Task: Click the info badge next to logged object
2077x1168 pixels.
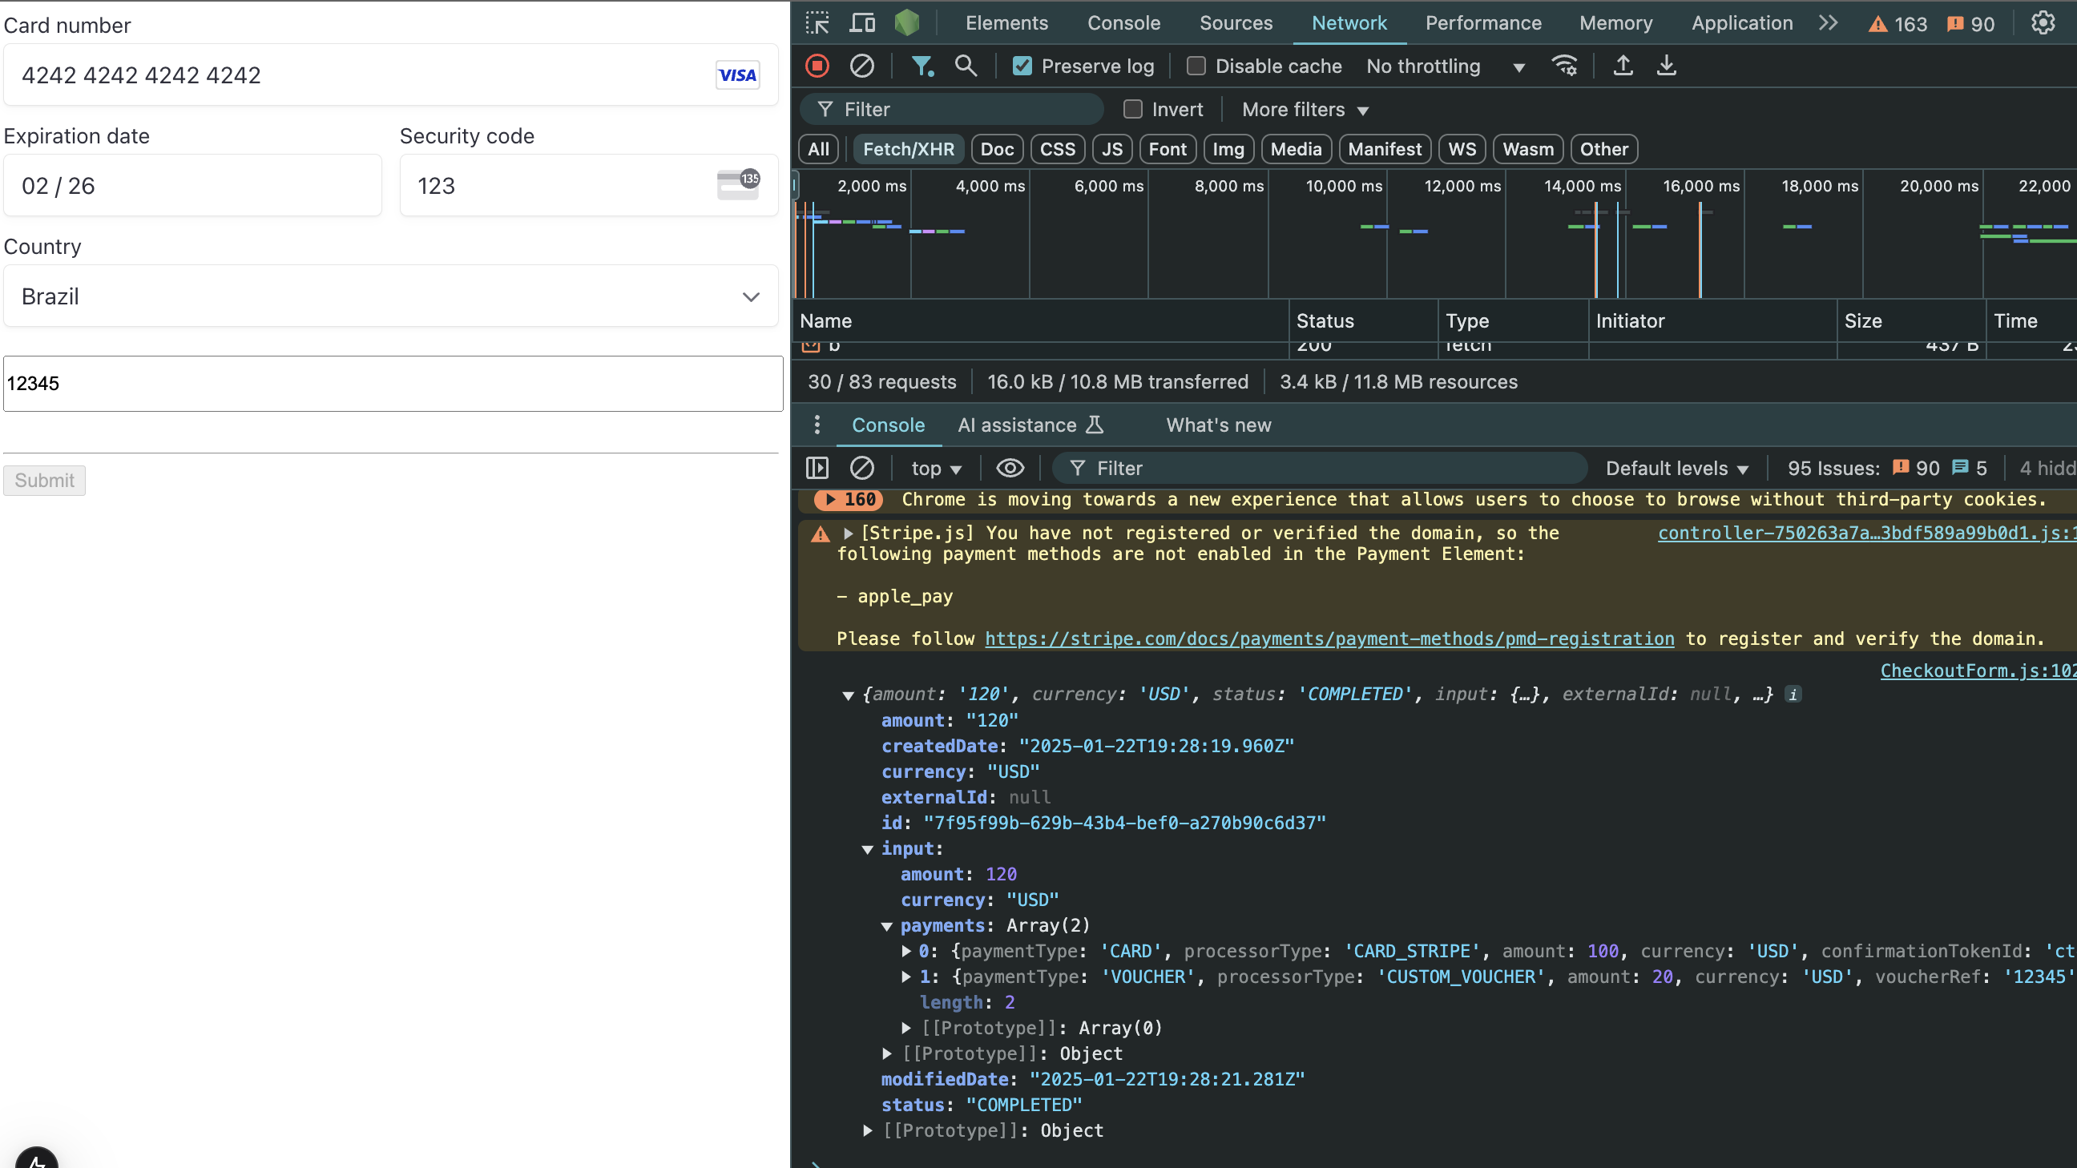Action: 1793,695
